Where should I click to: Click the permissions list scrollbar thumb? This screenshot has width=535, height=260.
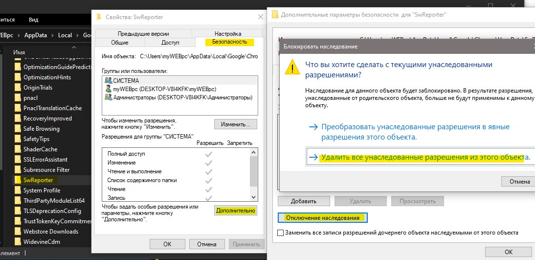[253, 171]
